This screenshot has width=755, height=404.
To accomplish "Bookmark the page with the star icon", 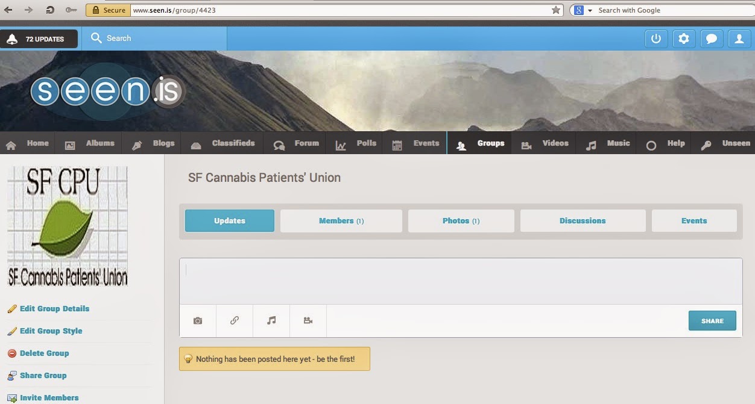I will (555, 10).
